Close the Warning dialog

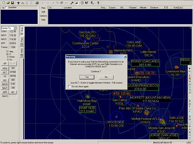(x=125, y=56)
